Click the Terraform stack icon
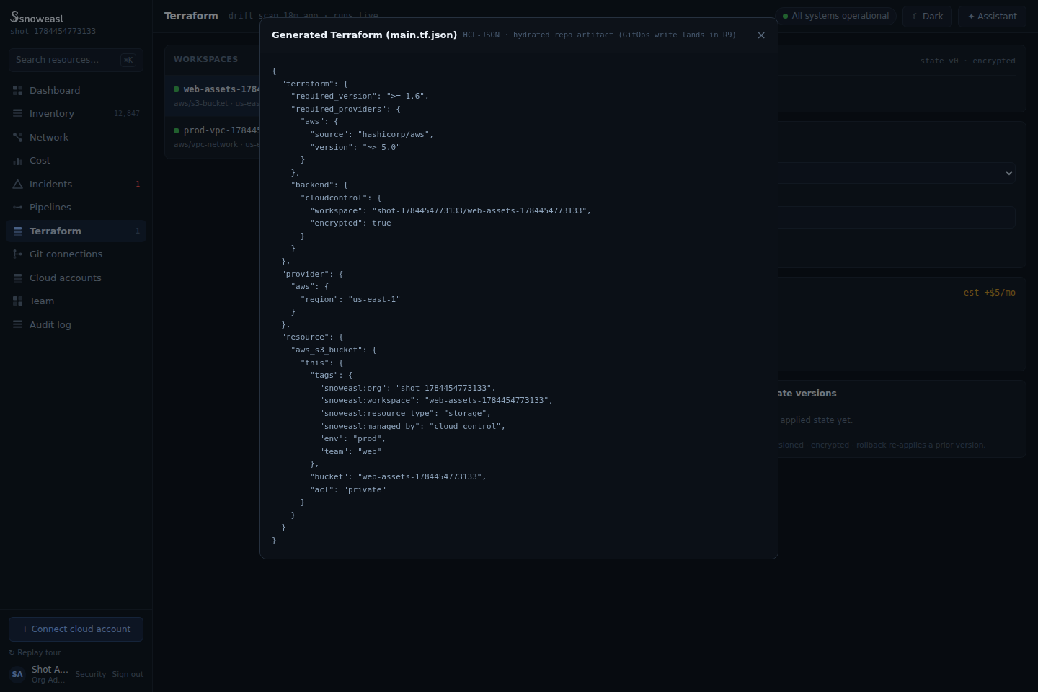The image size is (1038, 692). [17, 231]
